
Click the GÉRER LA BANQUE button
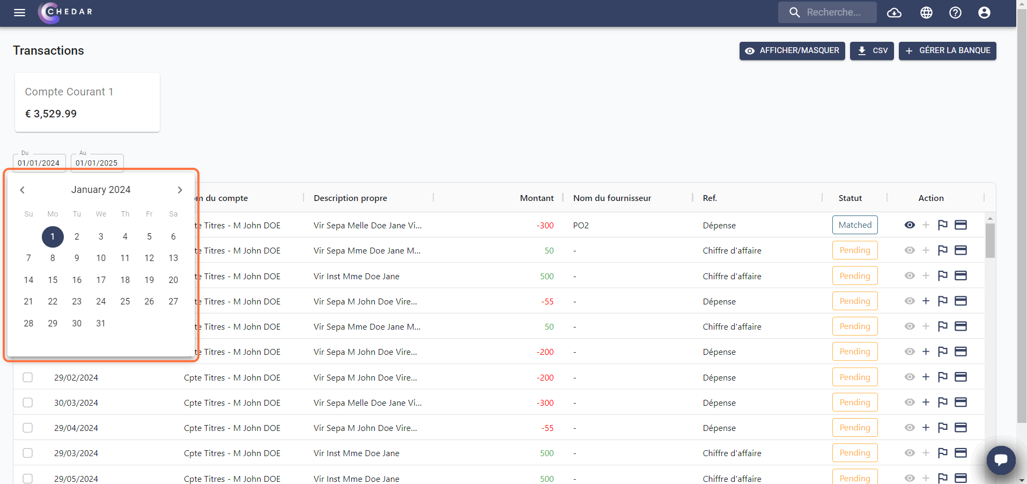(947, 51)
